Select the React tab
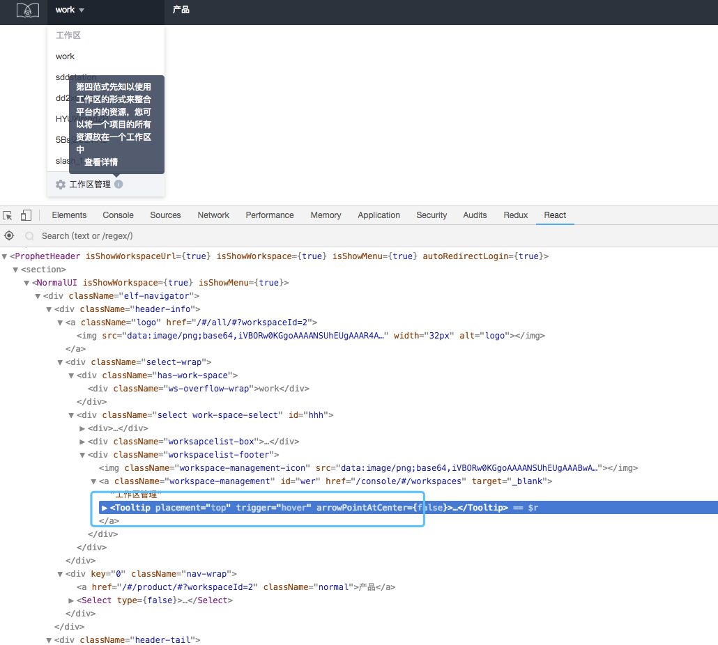Image resolution: width=718 pixels, height=645 pixels. (555, 215)
